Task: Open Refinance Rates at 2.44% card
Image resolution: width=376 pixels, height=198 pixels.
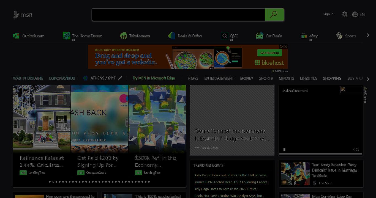Action: [x=42, y=161]
